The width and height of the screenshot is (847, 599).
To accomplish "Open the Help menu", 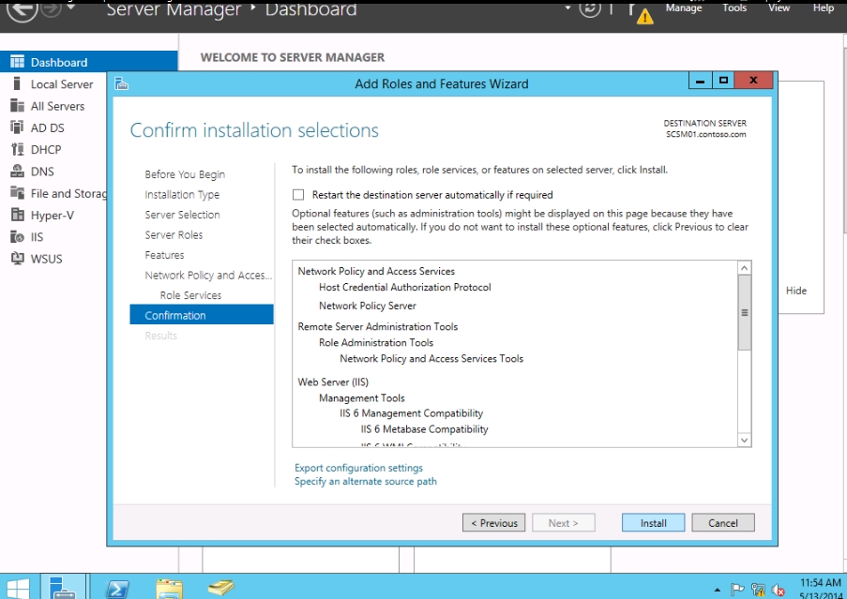I will point(824,7).
